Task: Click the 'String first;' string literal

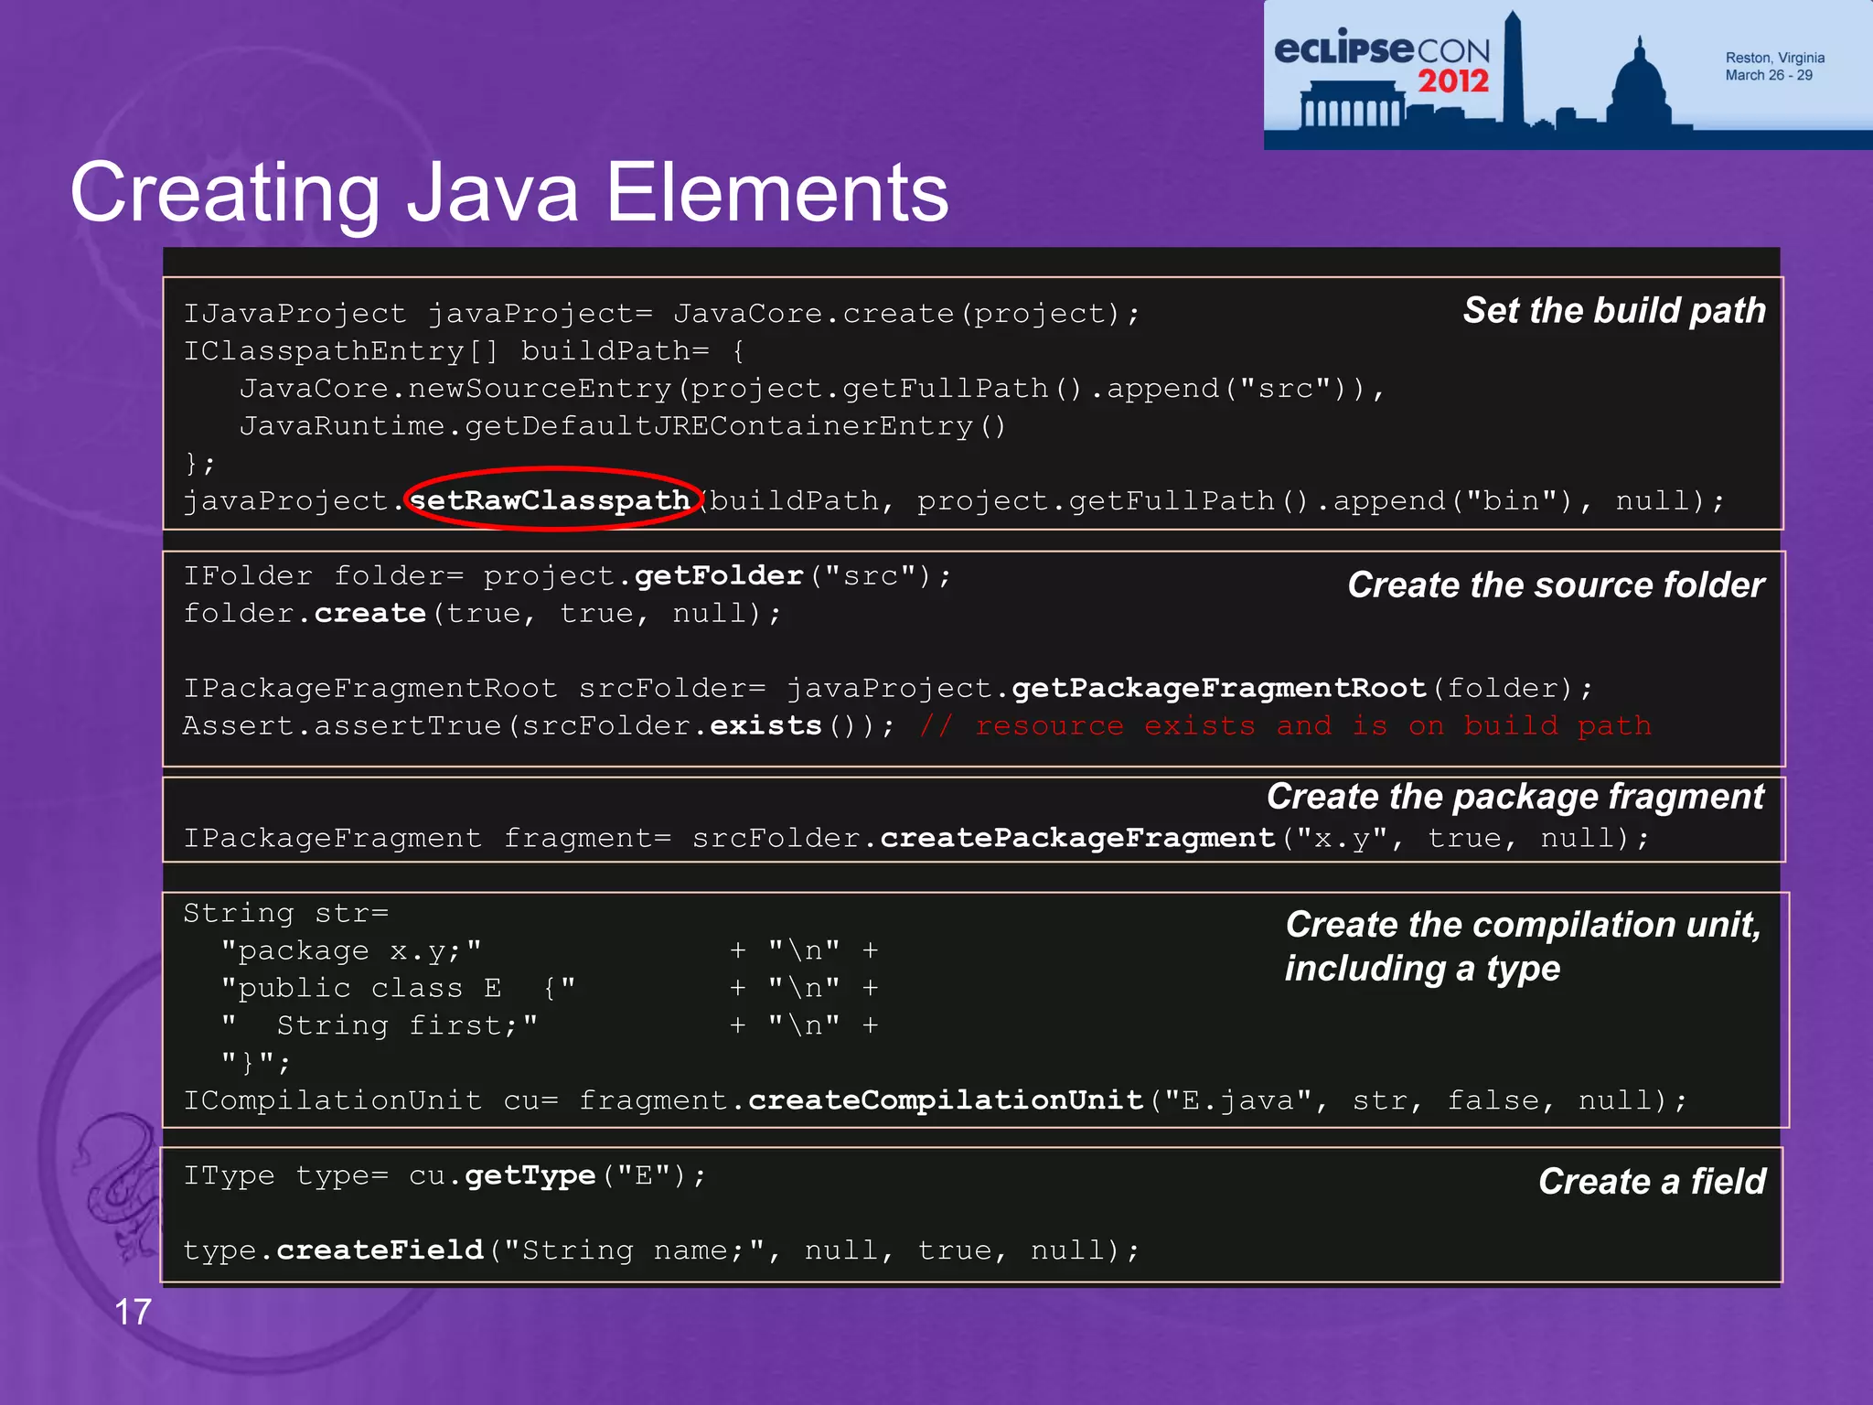Action: point(380,1025)
